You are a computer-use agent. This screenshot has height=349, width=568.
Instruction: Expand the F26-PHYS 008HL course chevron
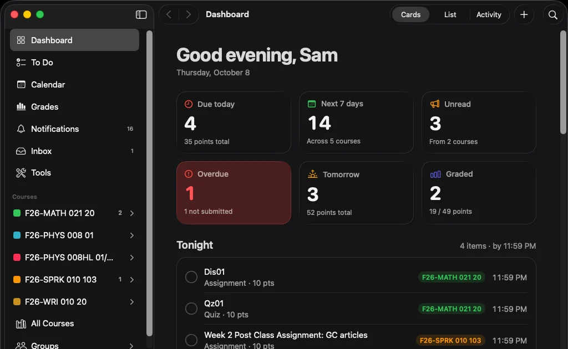pyautogui.click(x=132, y=258)
